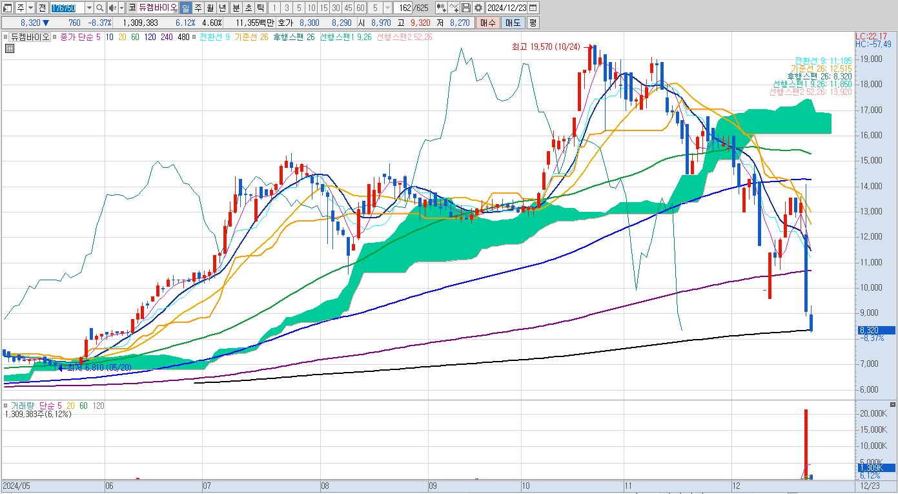Expand the stock code history dropdown

point(89,8)
